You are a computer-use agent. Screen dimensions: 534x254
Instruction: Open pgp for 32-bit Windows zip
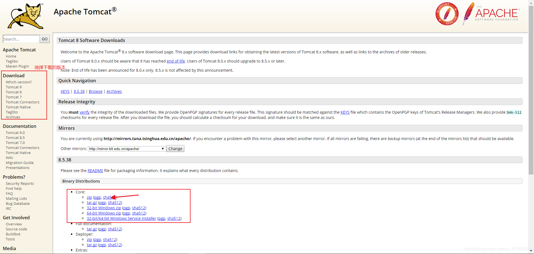click(127, 208)
